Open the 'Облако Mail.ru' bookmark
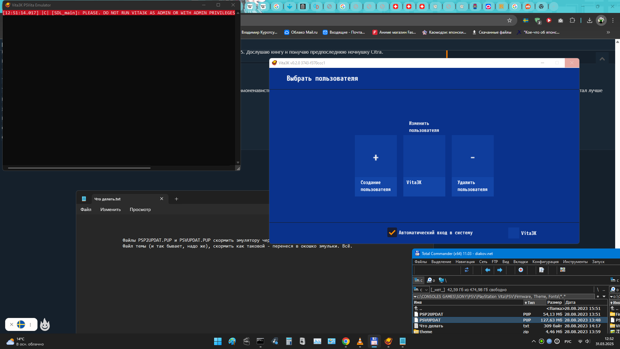 (301, 32)
